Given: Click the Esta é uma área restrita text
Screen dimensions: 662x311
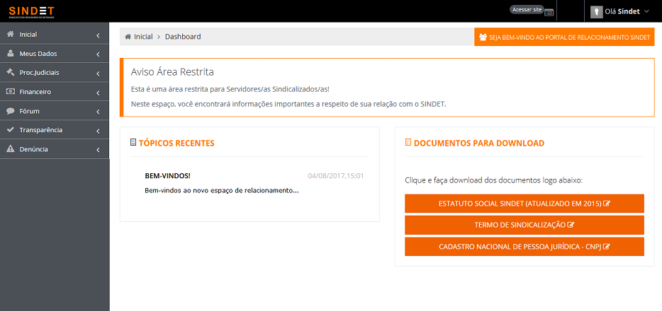Looking at the screenshot, I should 230,90.
